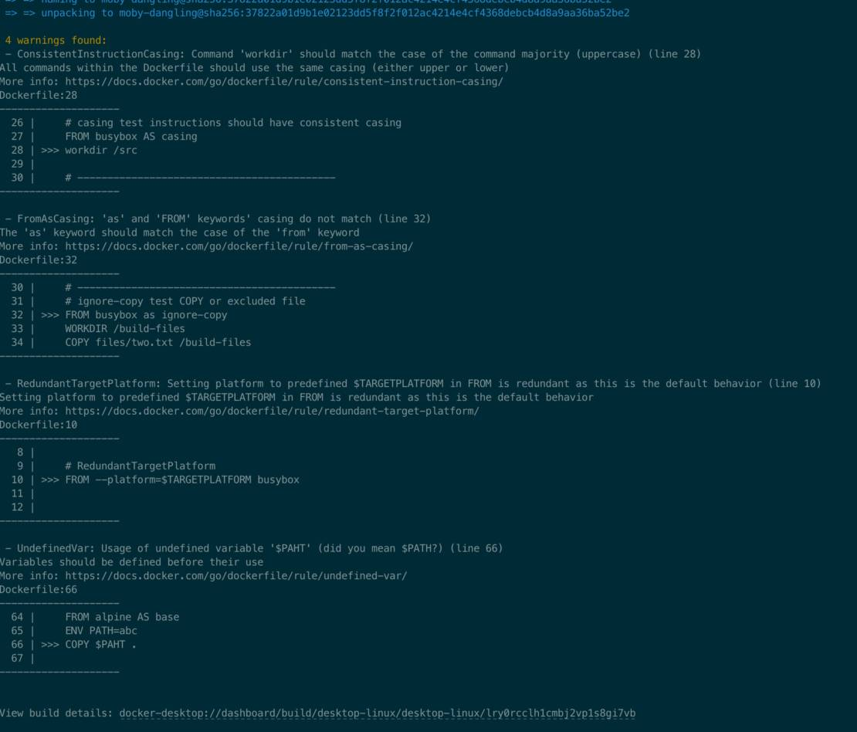Click the 'COPY $PAHT .' flagged line
857x732 pixels.
(100, 645)
